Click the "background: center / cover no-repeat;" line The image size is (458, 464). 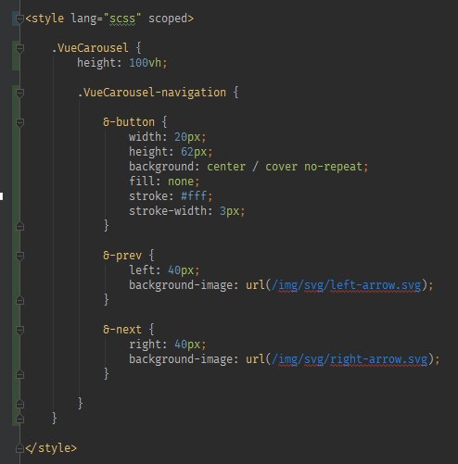tap(248, 167)
